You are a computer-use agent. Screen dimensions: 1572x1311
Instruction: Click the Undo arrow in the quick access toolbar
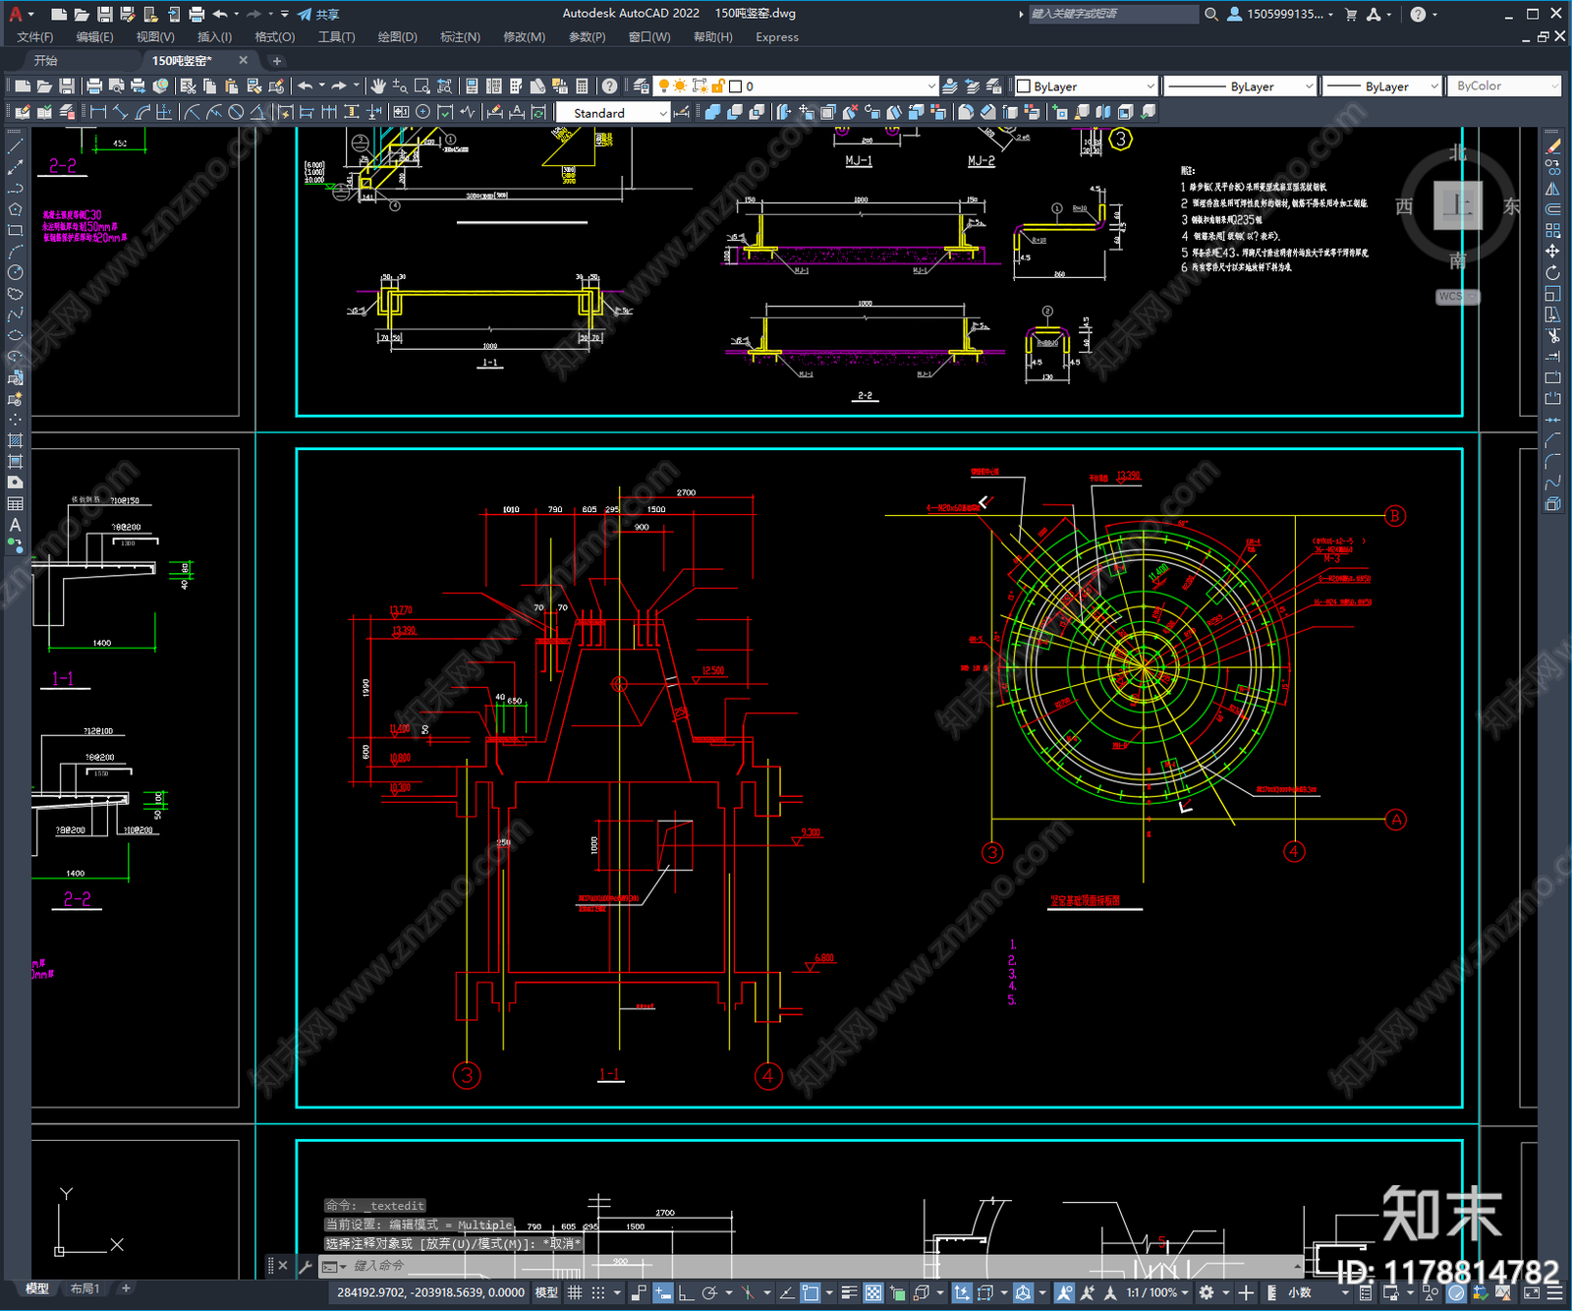(220, 14)
